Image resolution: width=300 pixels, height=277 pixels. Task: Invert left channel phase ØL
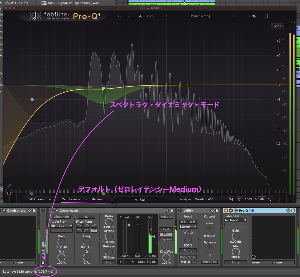pyautogui.click(x=183, y=222)
